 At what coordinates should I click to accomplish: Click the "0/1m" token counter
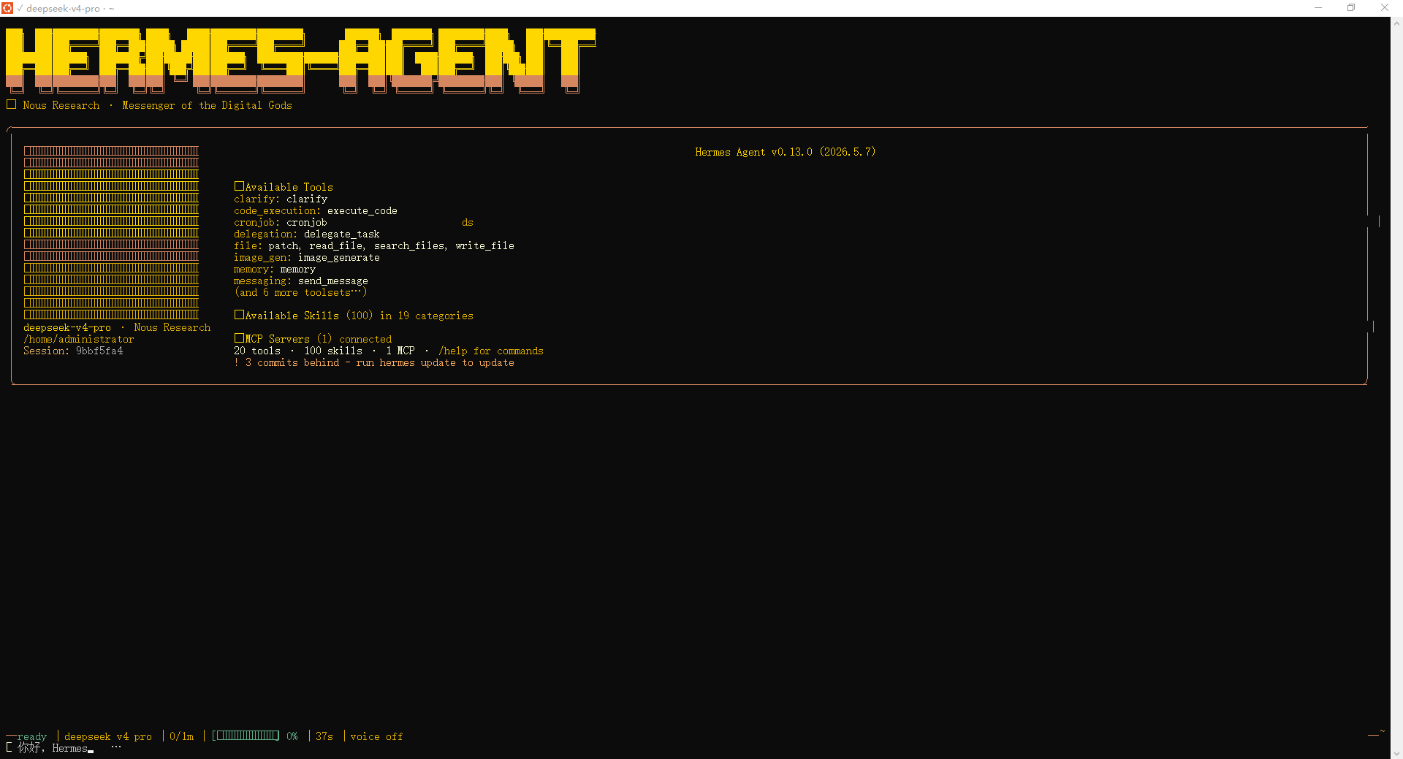pyautogui.click(x=181, y=736)
